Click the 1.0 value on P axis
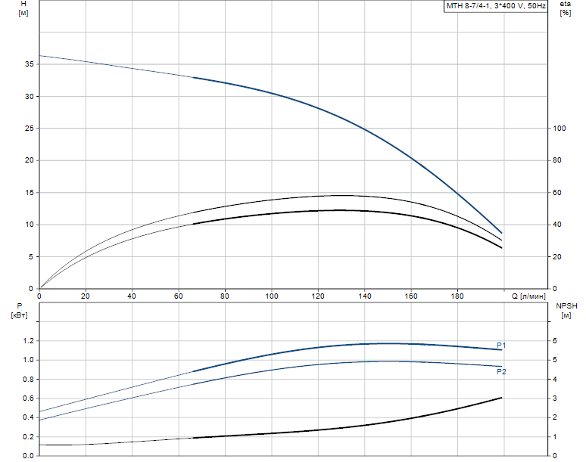586x462 pixels. point(29,360)
